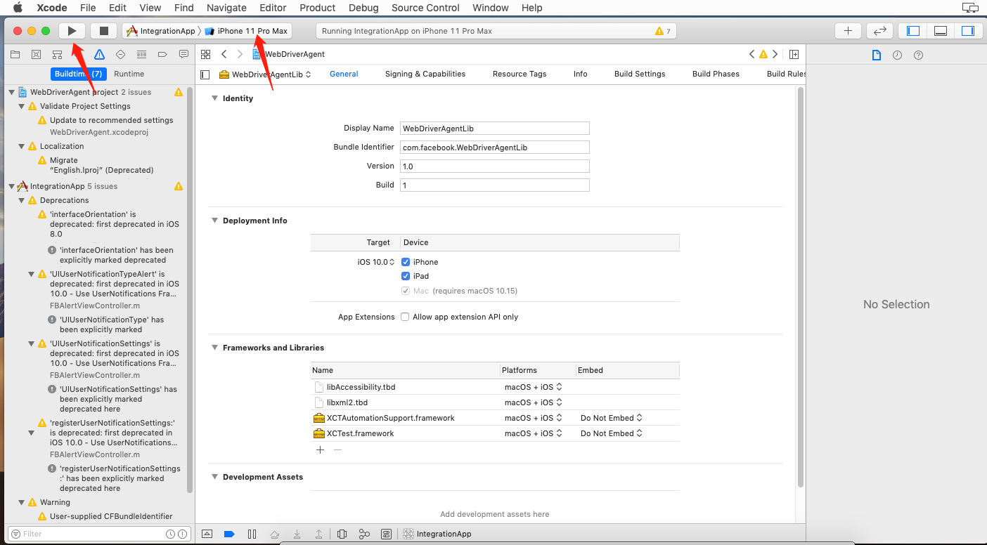The height and width of the screenshot is (545, 987).
Task: Select the Issue navigator warning triangle
Action: point(99,54)
